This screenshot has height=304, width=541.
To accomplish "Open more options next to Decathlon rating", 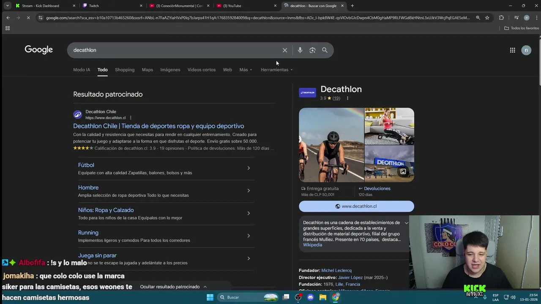I will pyautogui.click(x=347, y=98).
